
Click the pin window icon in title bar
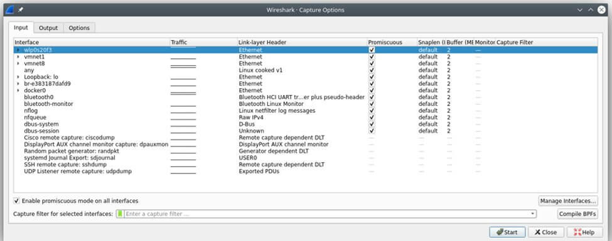(21, 10)
